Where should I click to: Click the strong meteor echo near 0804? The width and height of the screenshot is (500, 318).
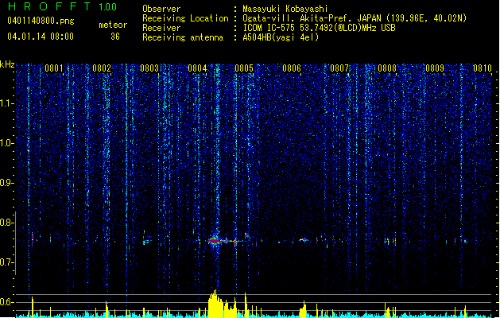point(215,241)
